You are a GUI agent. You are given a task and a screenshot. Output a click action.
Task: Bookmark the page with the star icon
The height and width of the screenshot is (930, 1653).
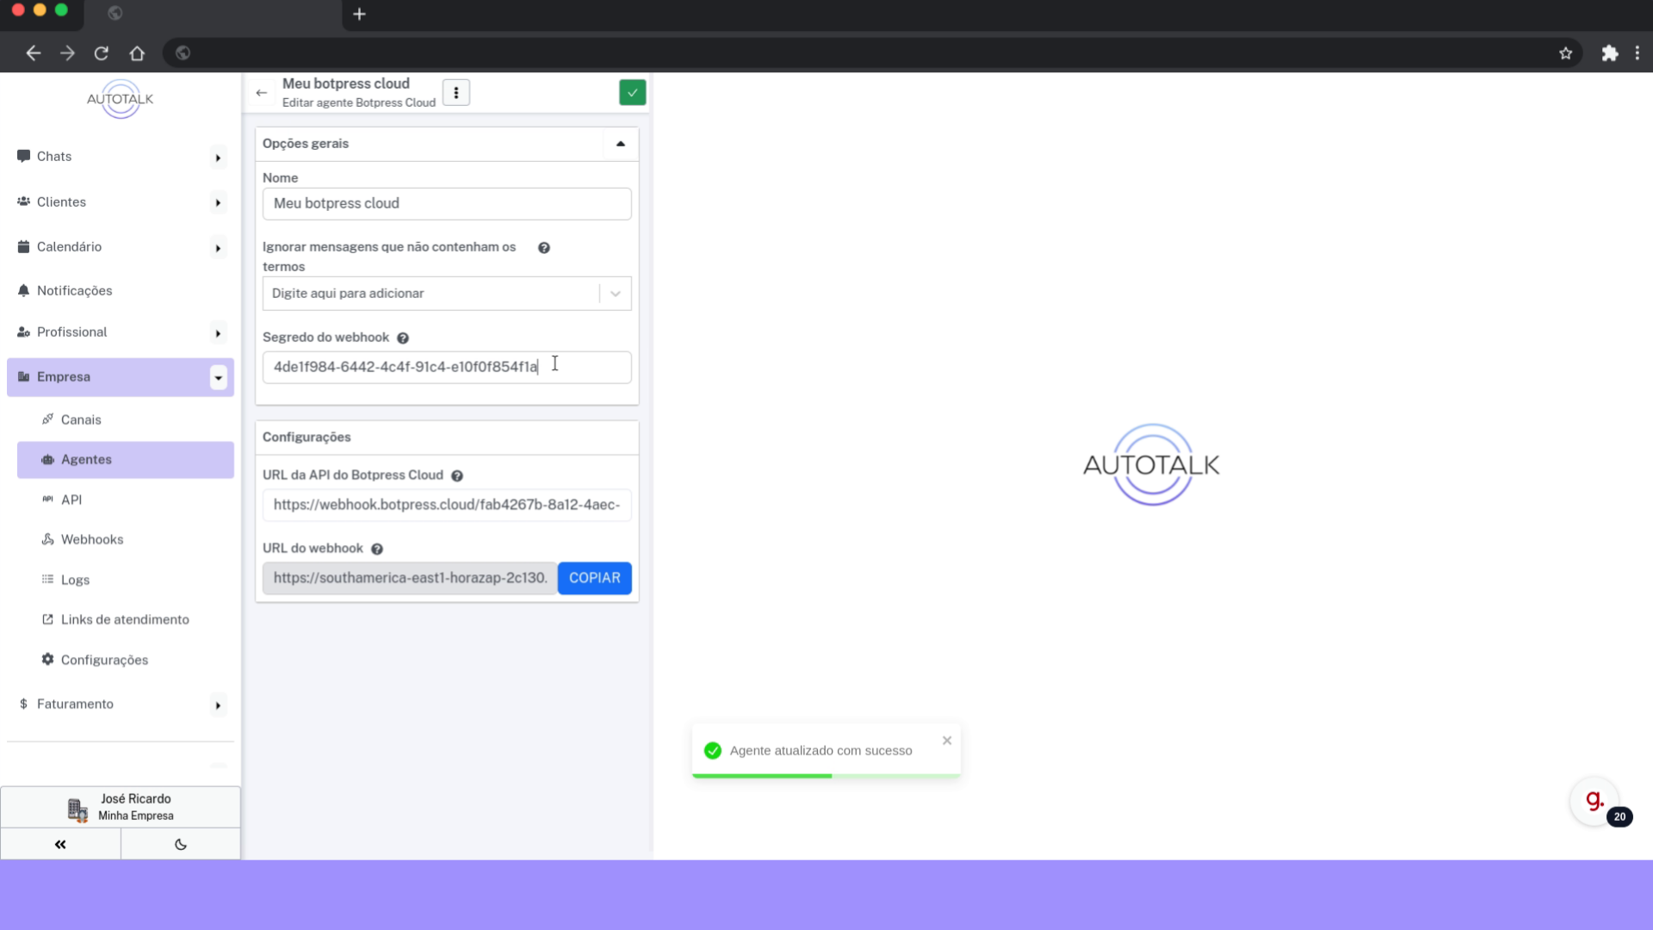[x=1566, y=53]
